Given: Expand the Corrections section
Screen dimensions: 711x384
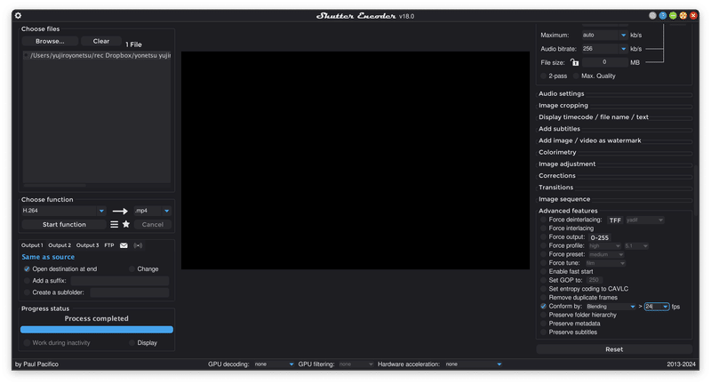Looking at the screenshot, I should (557, 176).
